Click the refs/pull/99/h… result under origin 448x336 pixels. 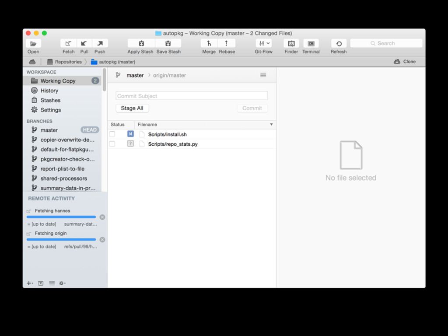pyautogui.click(x=80, y=247)
